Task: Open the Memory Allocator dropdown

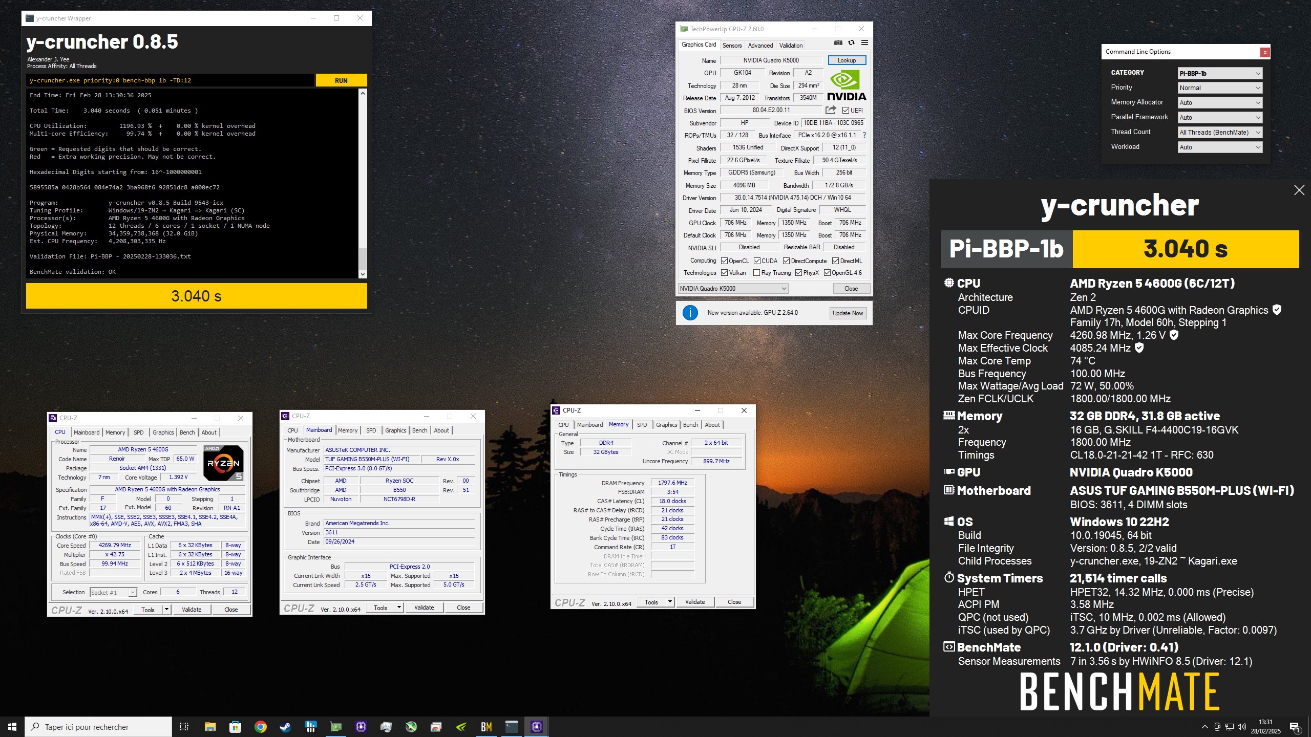Action: [x=1220, y=103]
